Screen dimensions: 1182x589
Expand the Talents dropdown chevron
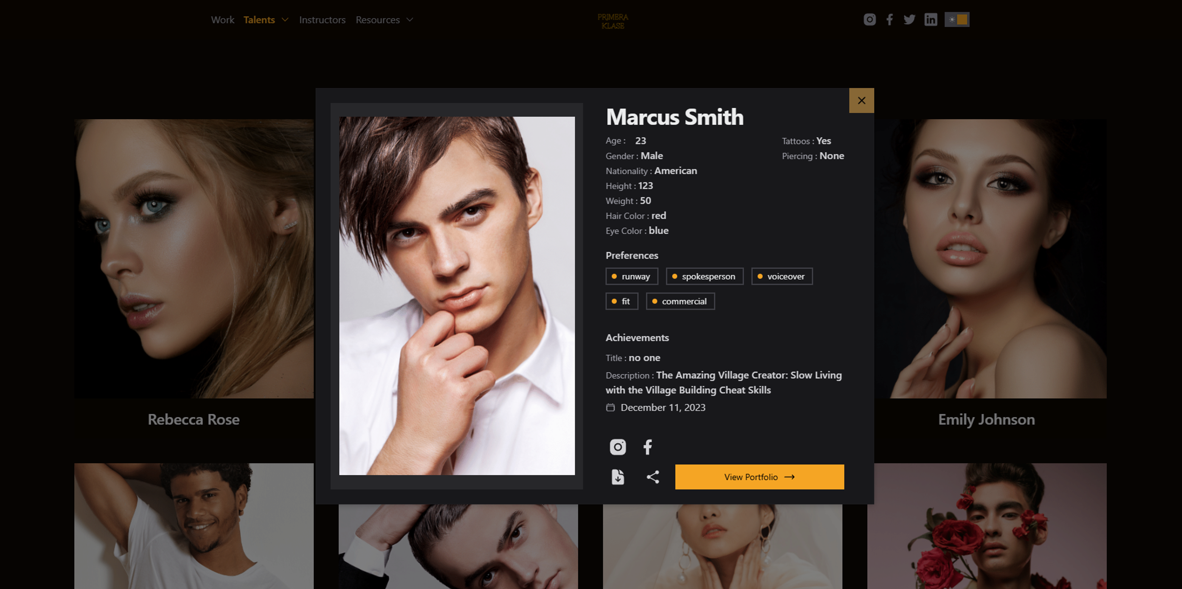pos(285,20)
